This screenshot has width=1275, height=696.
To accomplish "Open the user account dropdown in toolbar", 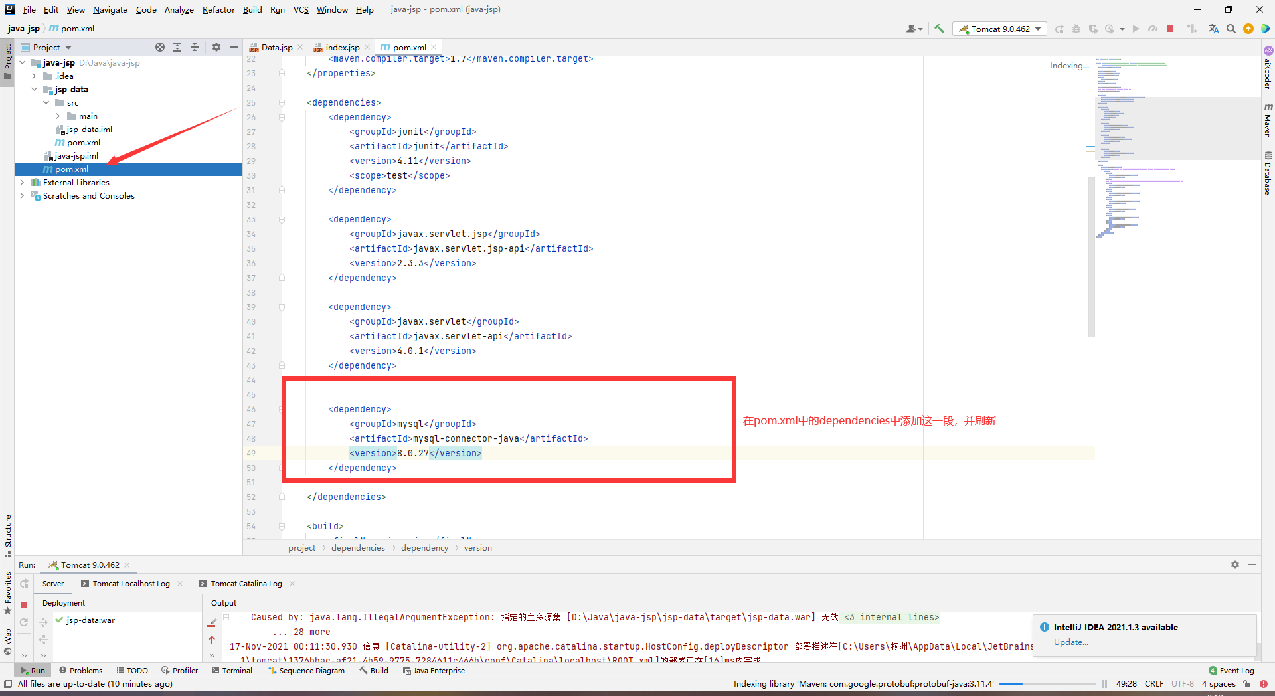I will pyautogui.click(x=914, y=29).
